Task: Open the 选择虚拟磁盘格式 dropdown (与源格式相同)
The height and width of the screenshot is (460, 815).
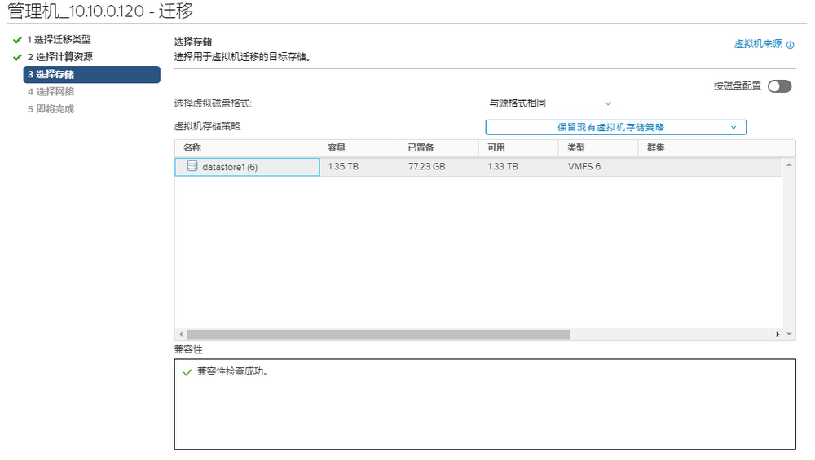Action: click(x=550, y=103)
